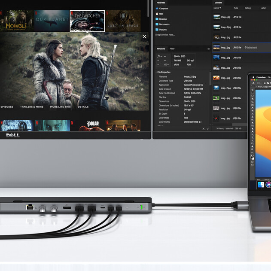Open the Pictures folder in Favorites
This screenshot has width=271, height=271.
pos(163,30)
